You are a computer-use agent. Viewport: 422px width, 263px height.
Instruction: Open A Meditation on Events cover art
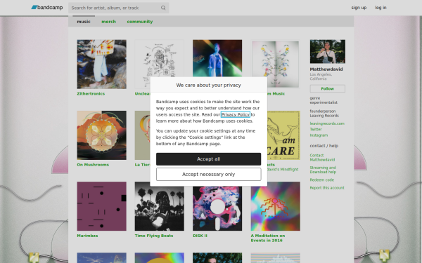click(x=275, y=206)
